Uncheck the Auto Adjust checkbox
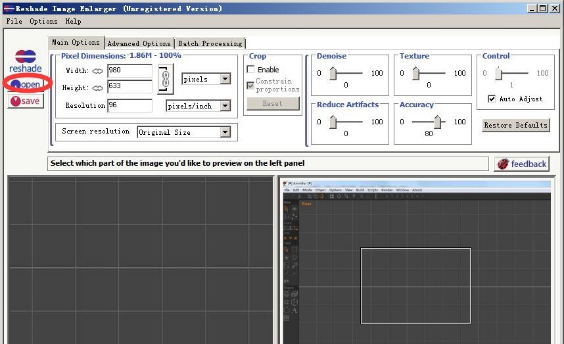564x344 pixels. click(492, 99)
